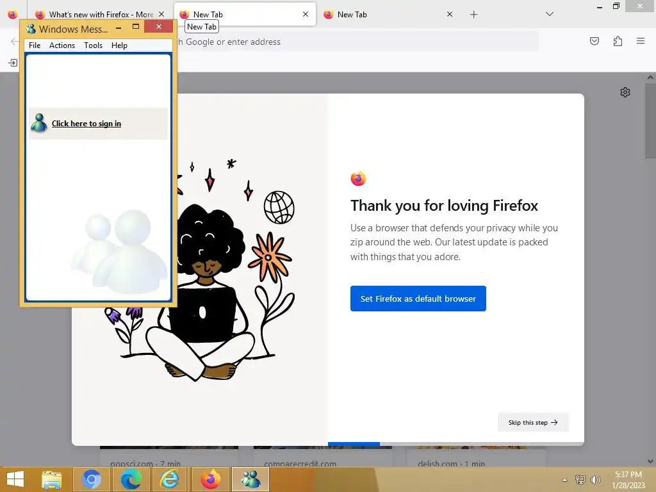Open Firefox application hamburger menu
Screen dimensions: 656x492
tap(640, 41)
